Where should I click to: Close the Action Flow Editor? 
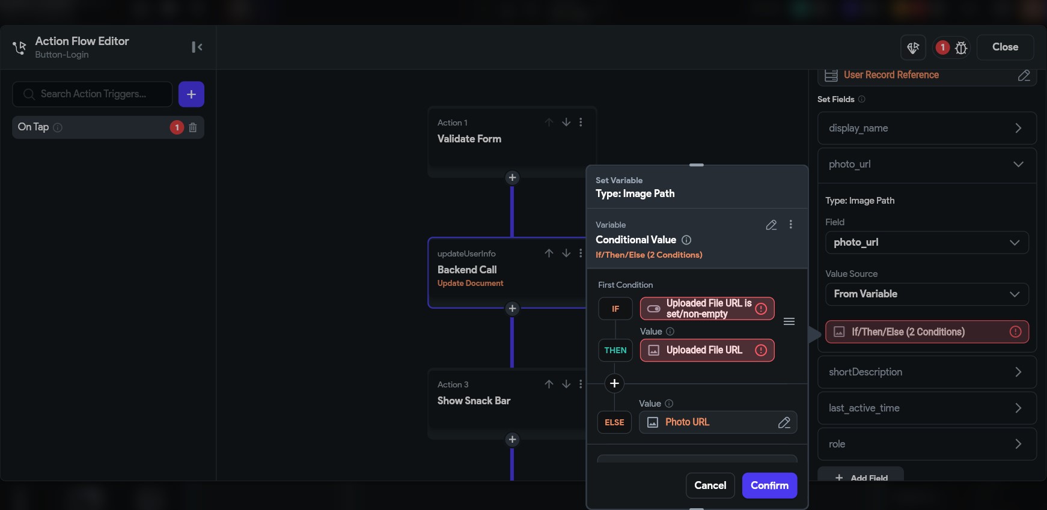[1005, 47]
